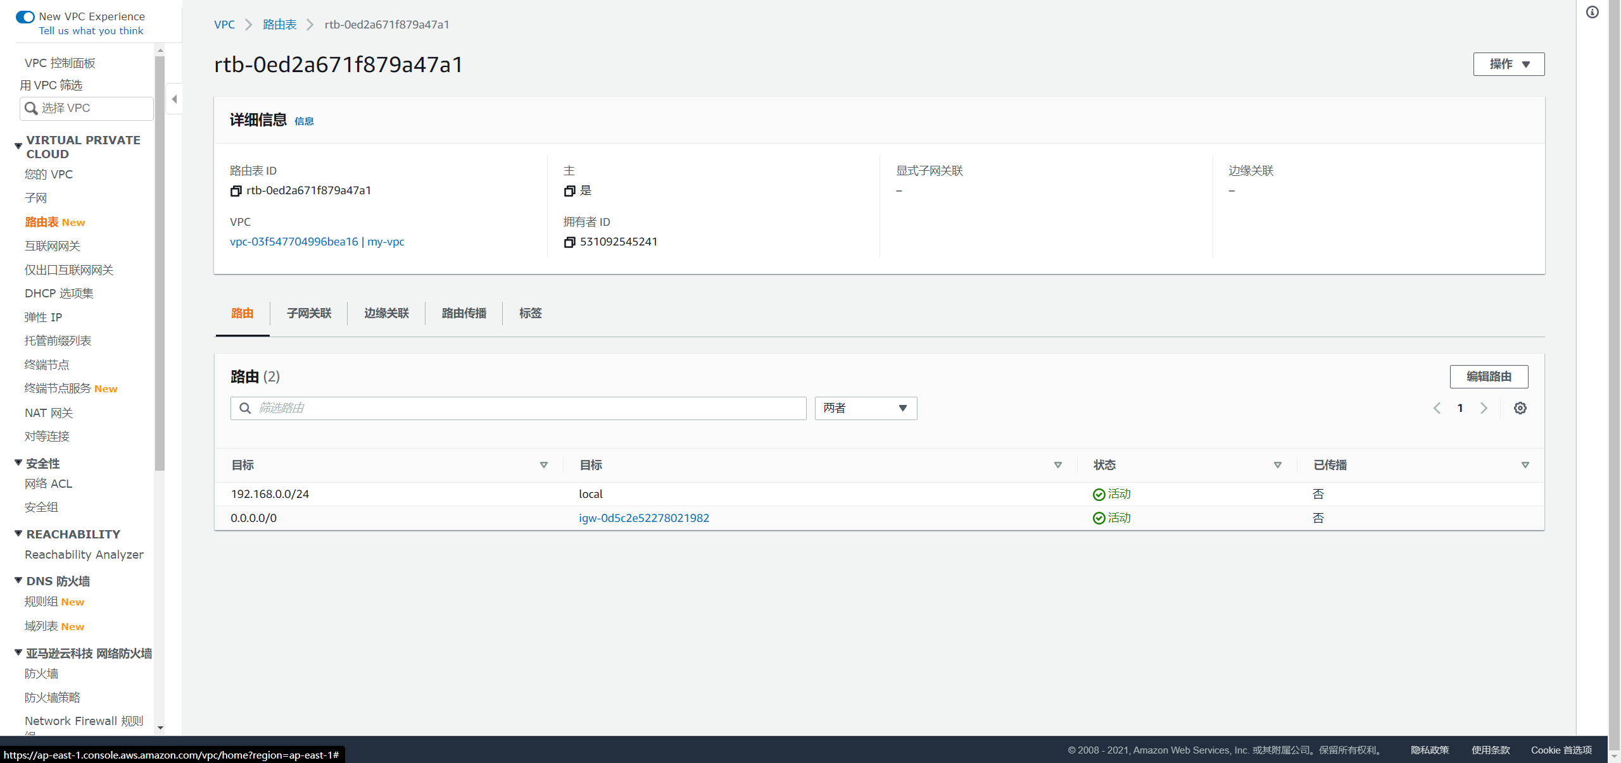Collapse the left navigation panel
The height and width of the screenshot is (763, 1621).
pos(174,99)
